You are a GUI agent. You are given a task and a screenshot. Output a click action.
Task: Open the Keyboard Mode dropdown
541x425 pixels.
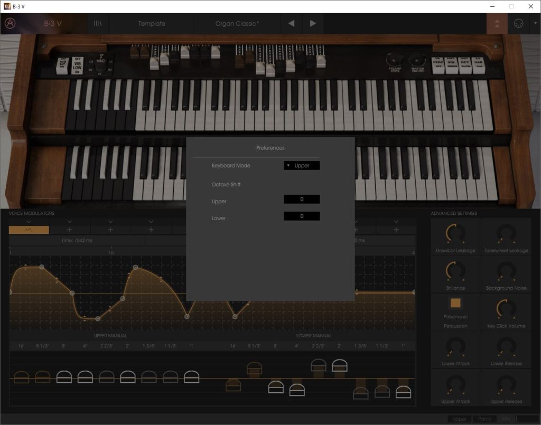pos(302,165)
